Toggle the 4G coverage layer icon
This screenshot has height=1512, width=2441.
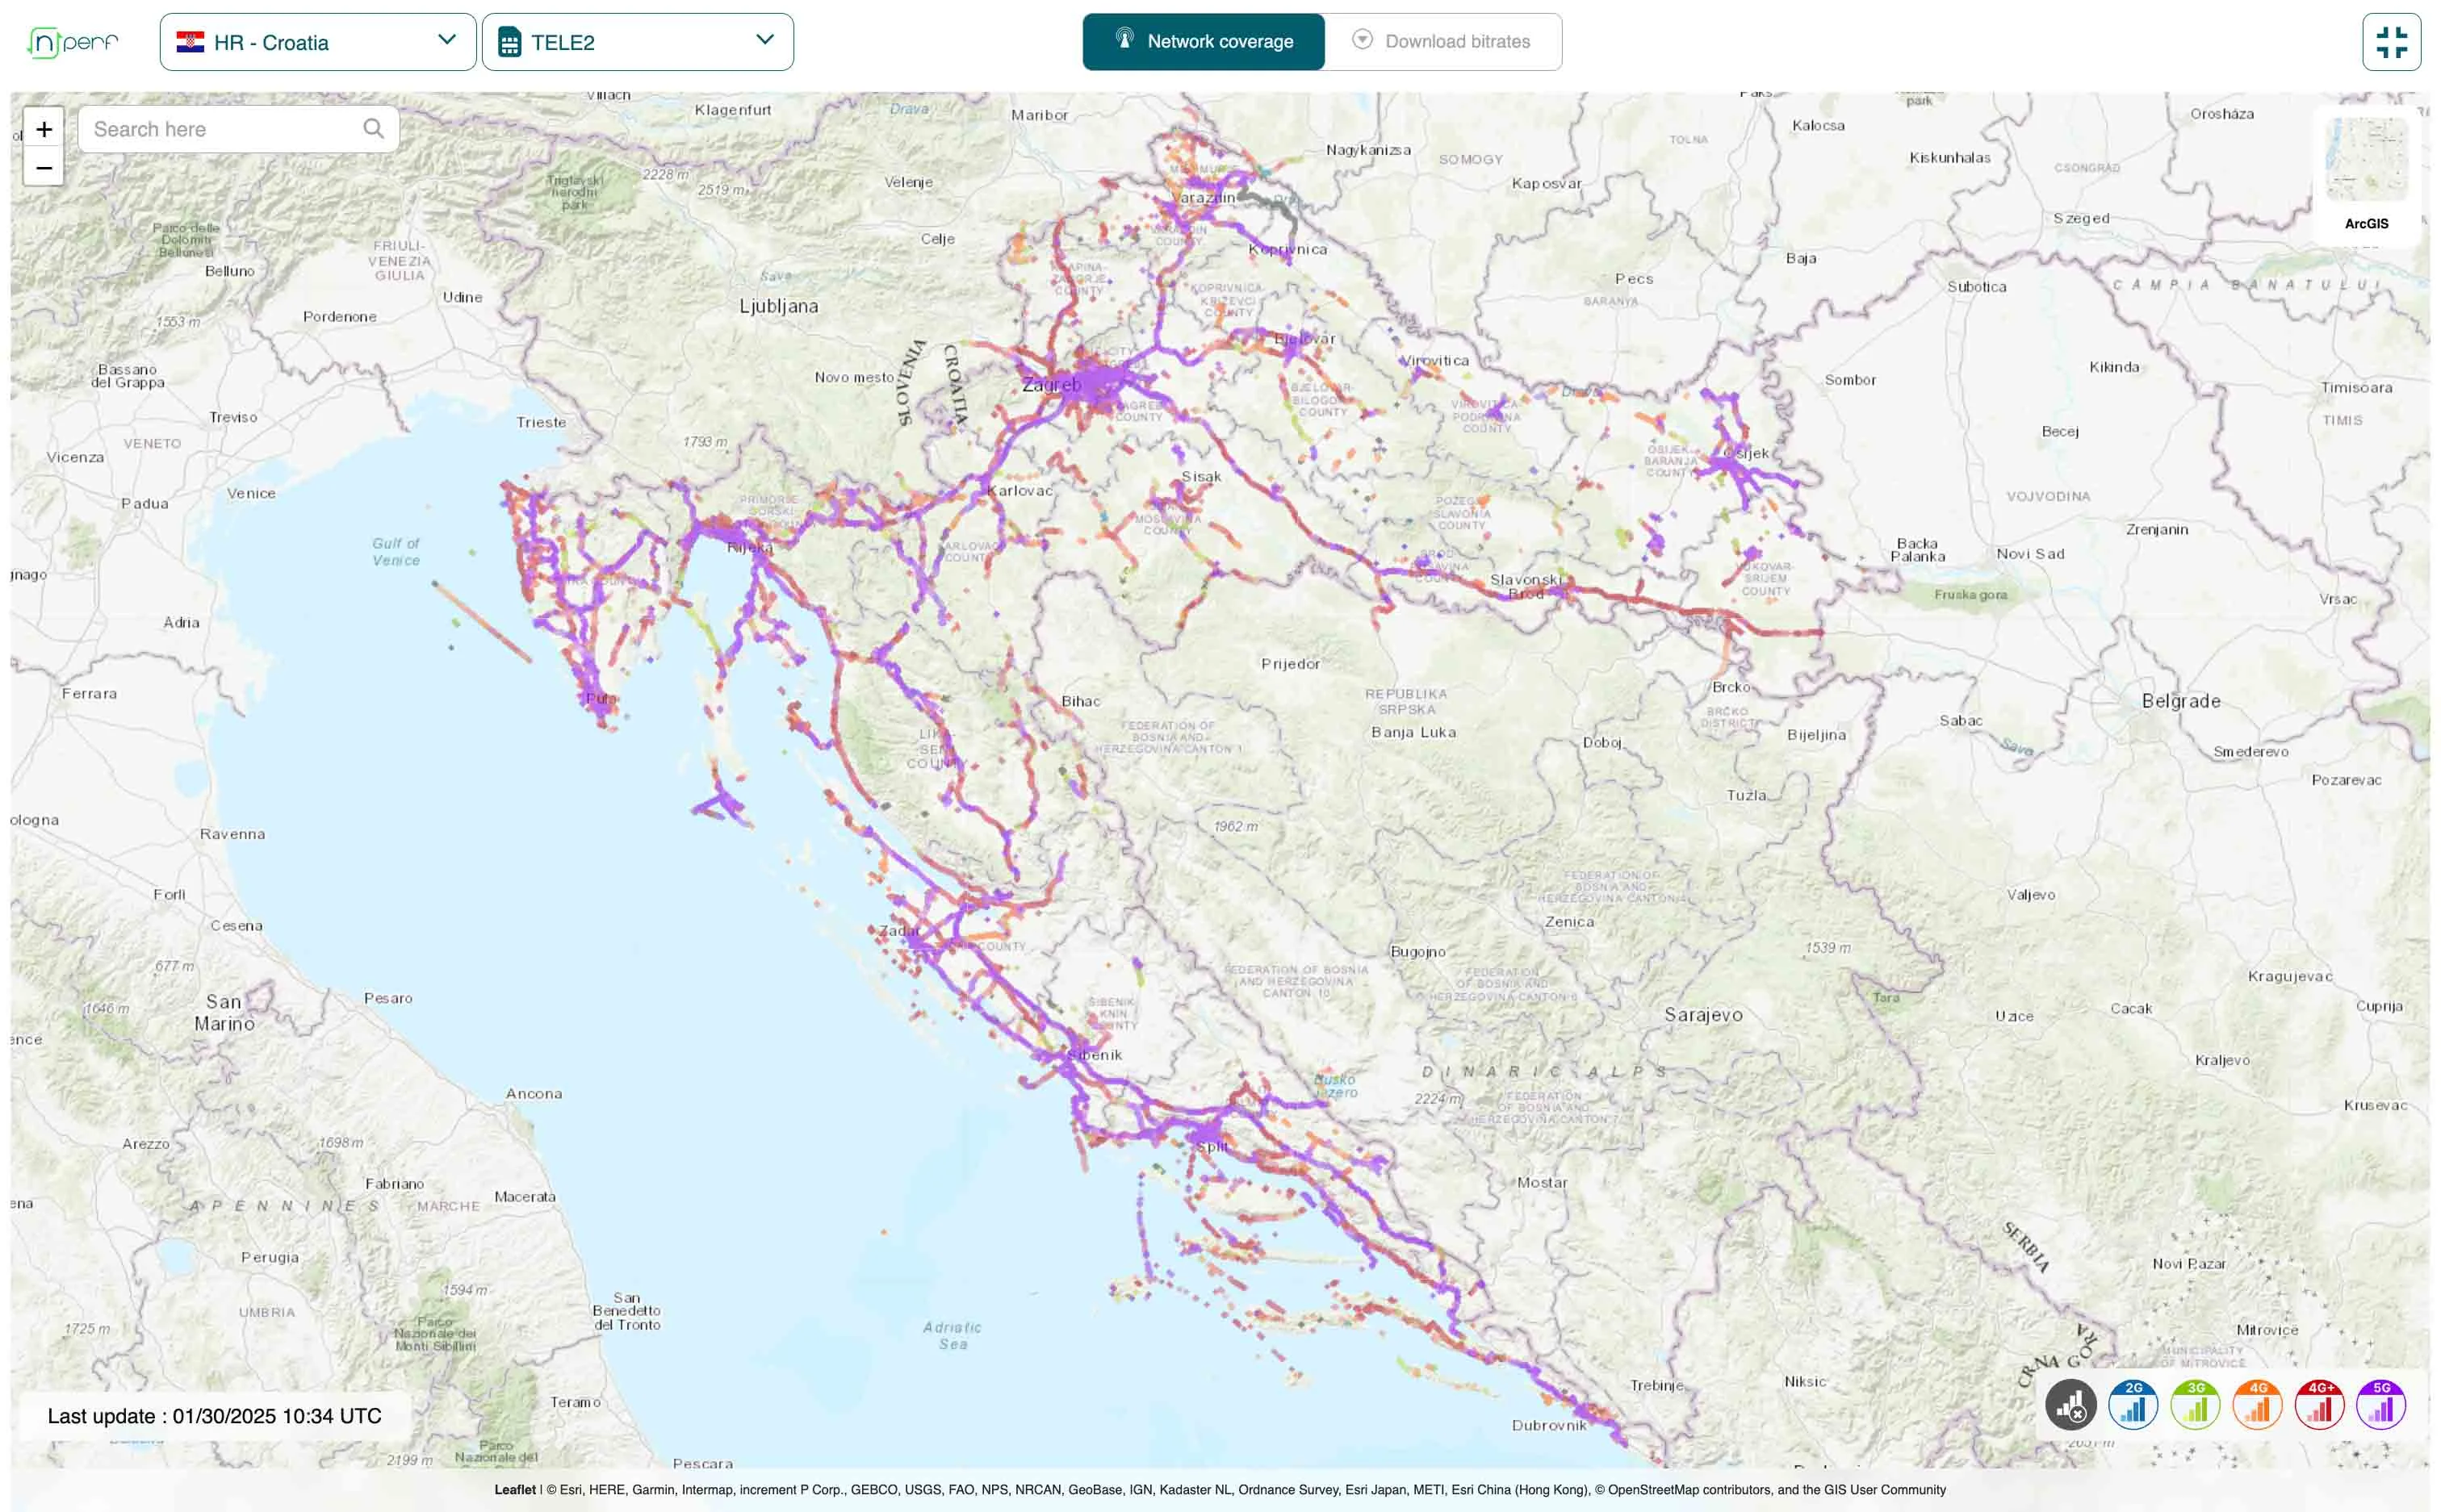(2257, 1405)
